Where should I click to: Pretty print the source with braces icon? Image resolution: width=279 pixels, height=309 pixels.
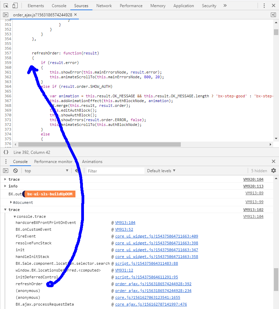point(6,152)
